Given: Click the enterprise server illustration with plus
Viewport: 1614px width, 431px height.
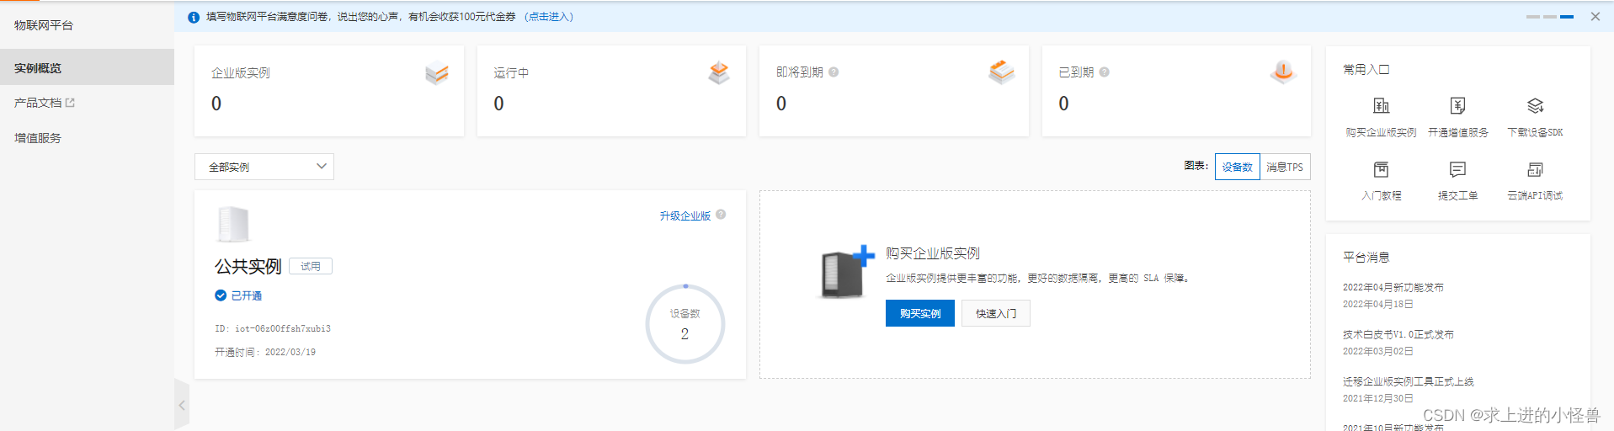Looking at the screenshot, I should 847,273.
